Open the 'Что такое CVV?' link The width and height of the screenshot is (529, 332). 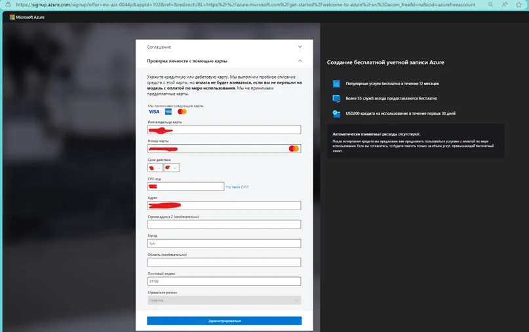pyautogui.click(x=237, y=187)
